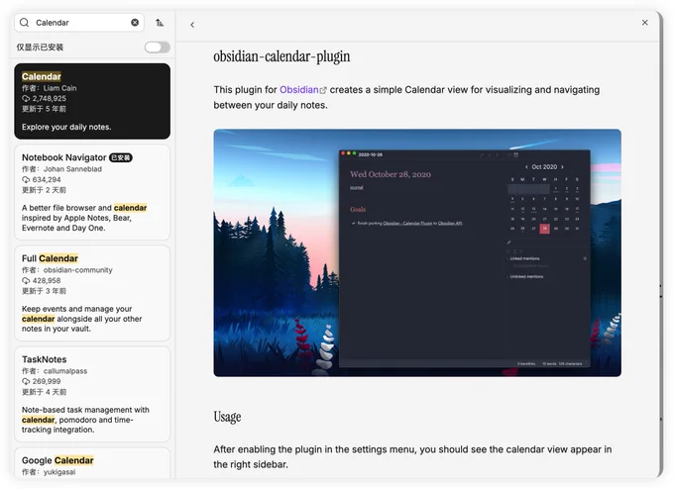The height and width of the screenshot is (489, 674).
Task: Click download count 634,294
Action: [47, 179]
